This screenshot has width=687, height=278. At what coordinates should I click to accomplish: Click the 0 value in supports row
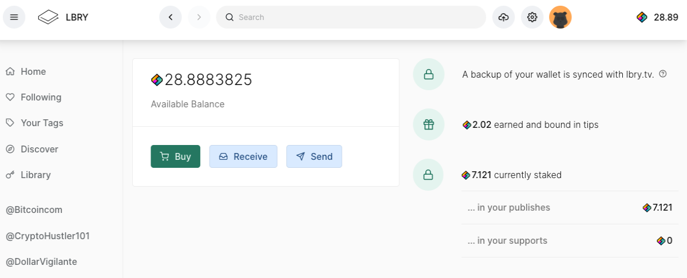665,240
